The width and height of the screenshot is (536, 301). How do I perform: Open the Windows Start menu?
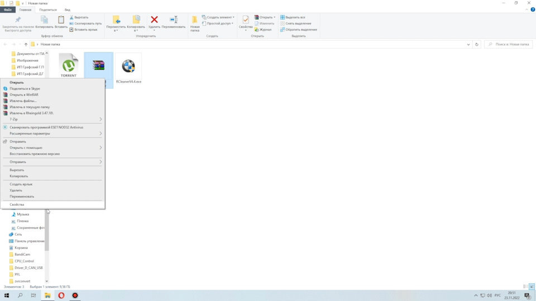point(7,295)
